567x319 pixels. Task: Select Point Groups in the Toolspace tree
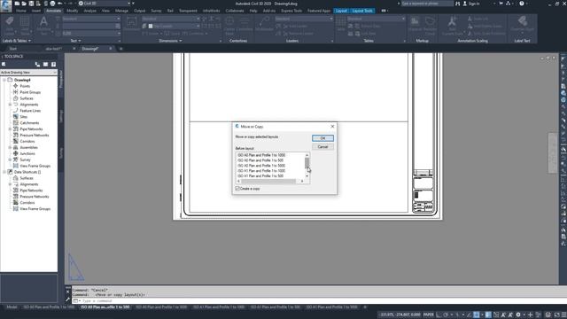pyautogui.click(x=30, y=92)
